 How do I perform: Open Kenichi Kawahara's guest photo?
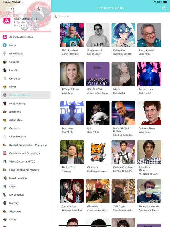(123, 152)
